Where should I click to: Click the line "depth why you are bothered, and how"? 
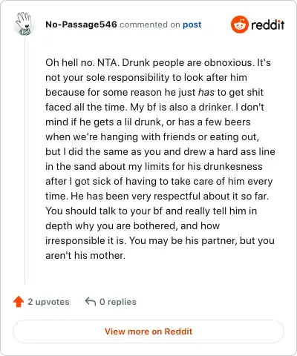[133, 225]
